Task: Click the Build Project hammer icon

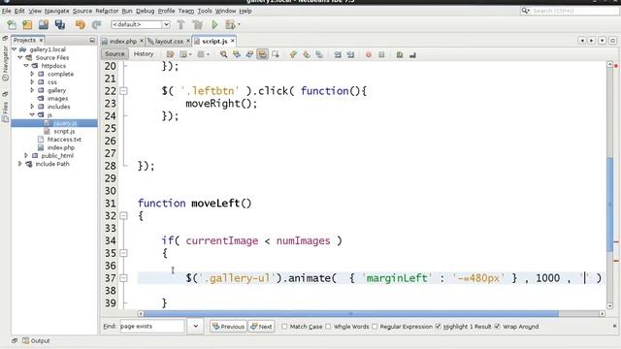Action: (x=181, y=24)
